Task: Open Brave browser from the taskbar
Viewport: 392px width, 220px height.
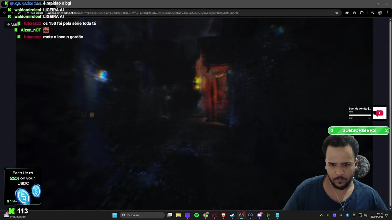Action: coord(224,215)
